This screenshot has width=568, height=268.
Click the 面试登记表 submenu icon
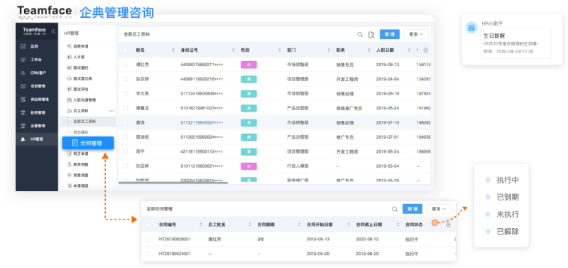(x=70, y=78)
